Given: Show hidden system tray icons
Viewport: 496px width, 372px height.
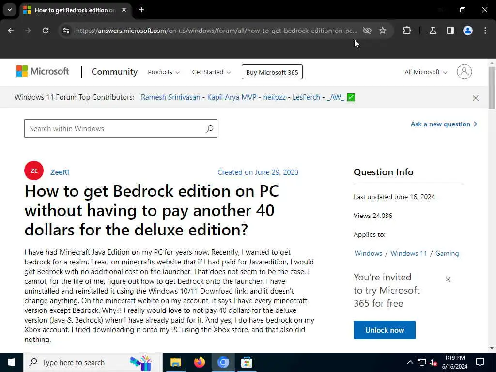Looking at the screenshot, I should 410,362.
